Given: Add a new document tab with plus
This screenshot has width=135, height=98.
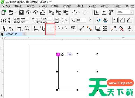Looking at the screenshot, I should [24, 34].
